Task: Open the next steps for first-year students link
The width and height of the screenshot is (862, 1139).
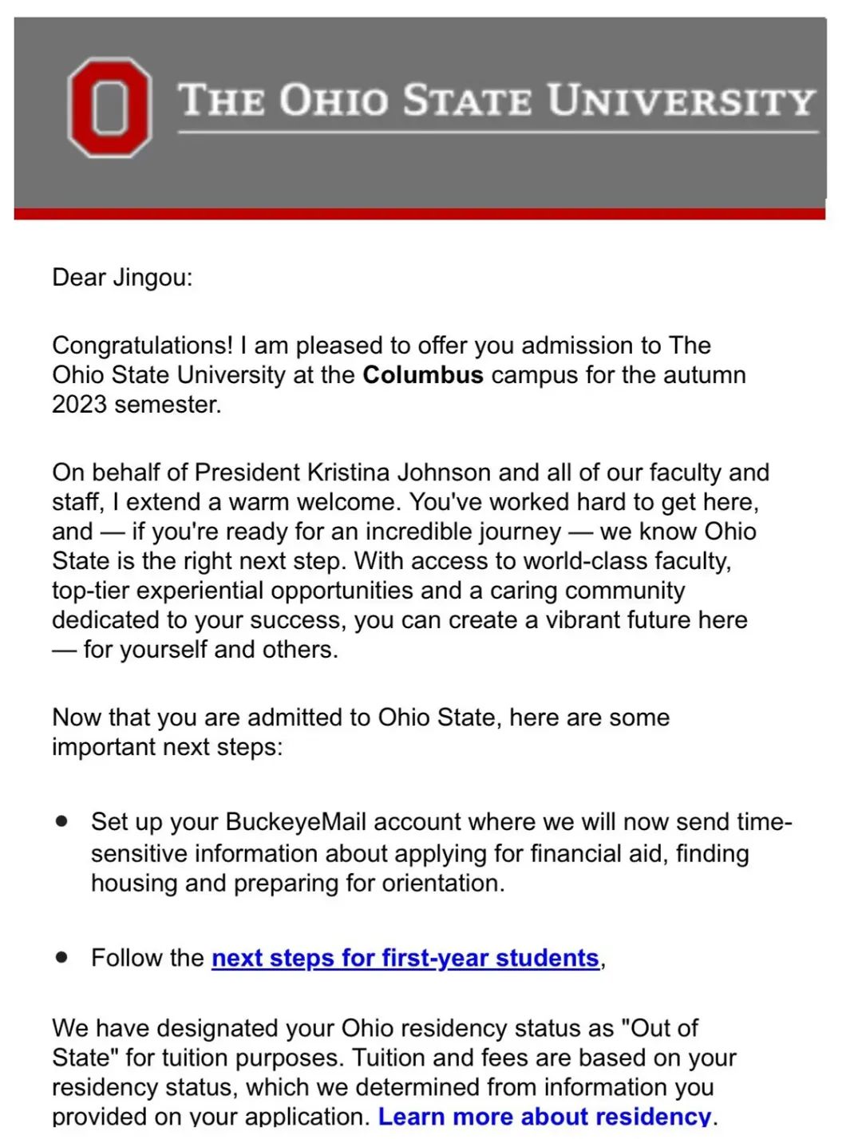Action: click(405, 958)
